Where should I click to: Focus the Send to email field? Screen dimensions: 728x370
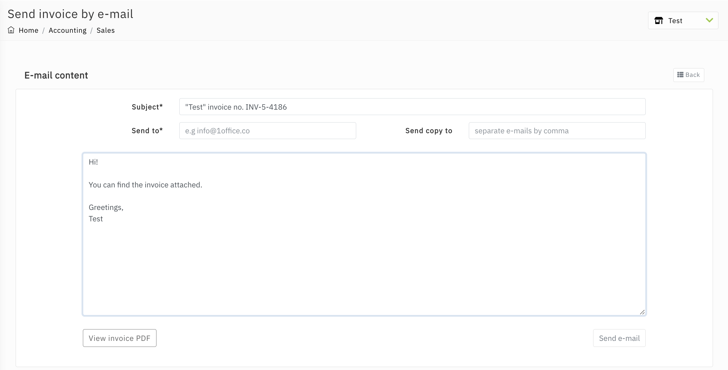[267, 131]
